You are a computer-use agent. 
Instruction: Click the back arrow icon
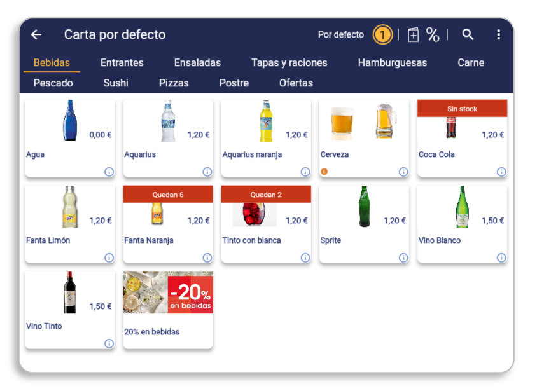click(x=36, y=34)
